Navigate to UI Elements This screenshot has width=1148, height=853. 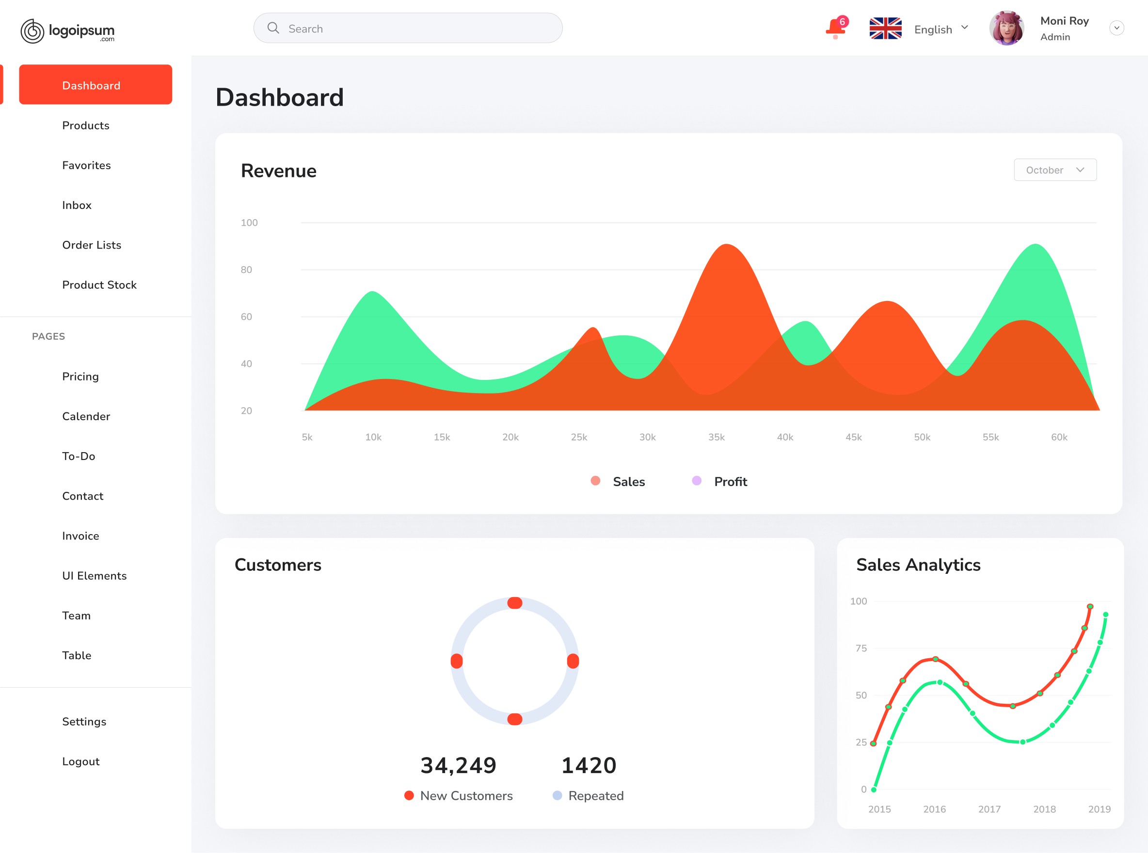click(x=94, y=576)
